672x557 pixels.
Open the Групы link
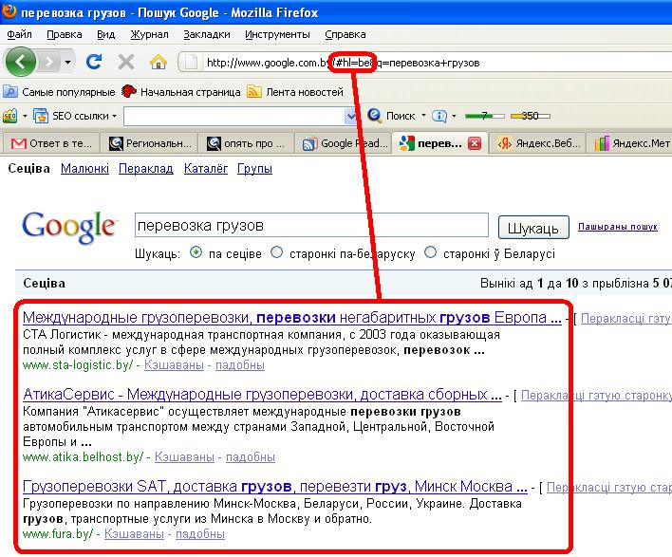coord(254,169)
